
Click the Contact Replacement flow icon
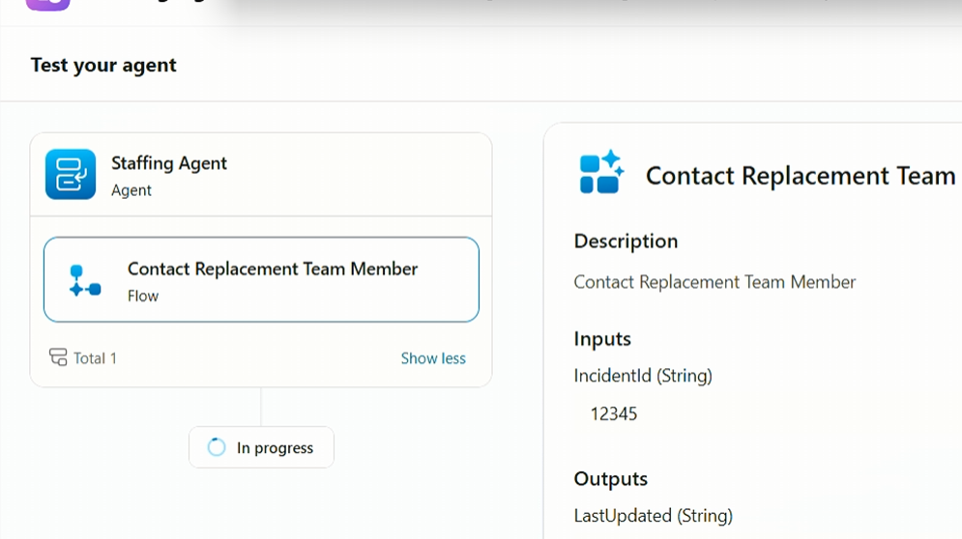pyautogui.click(x=85, y=280)
